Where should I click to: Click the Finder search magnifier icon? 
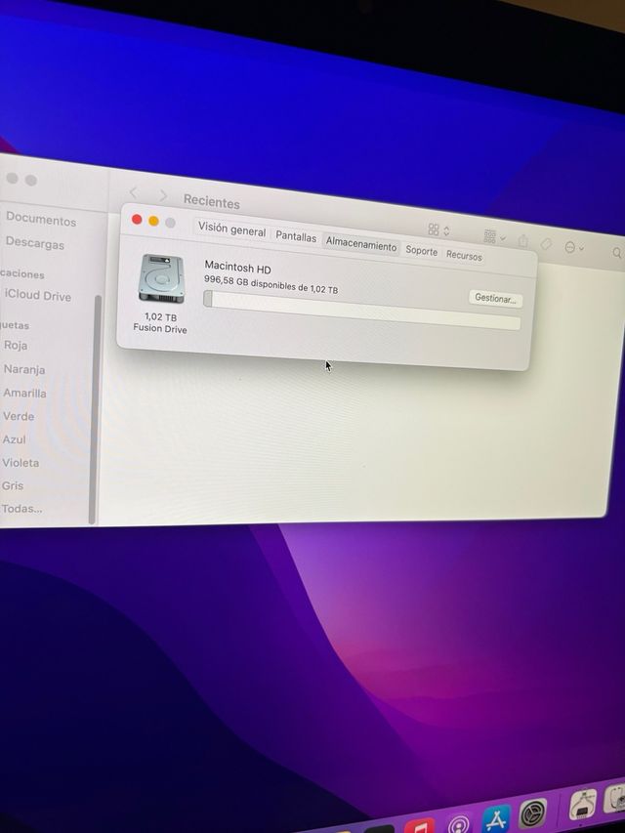[x=617, y=253]
